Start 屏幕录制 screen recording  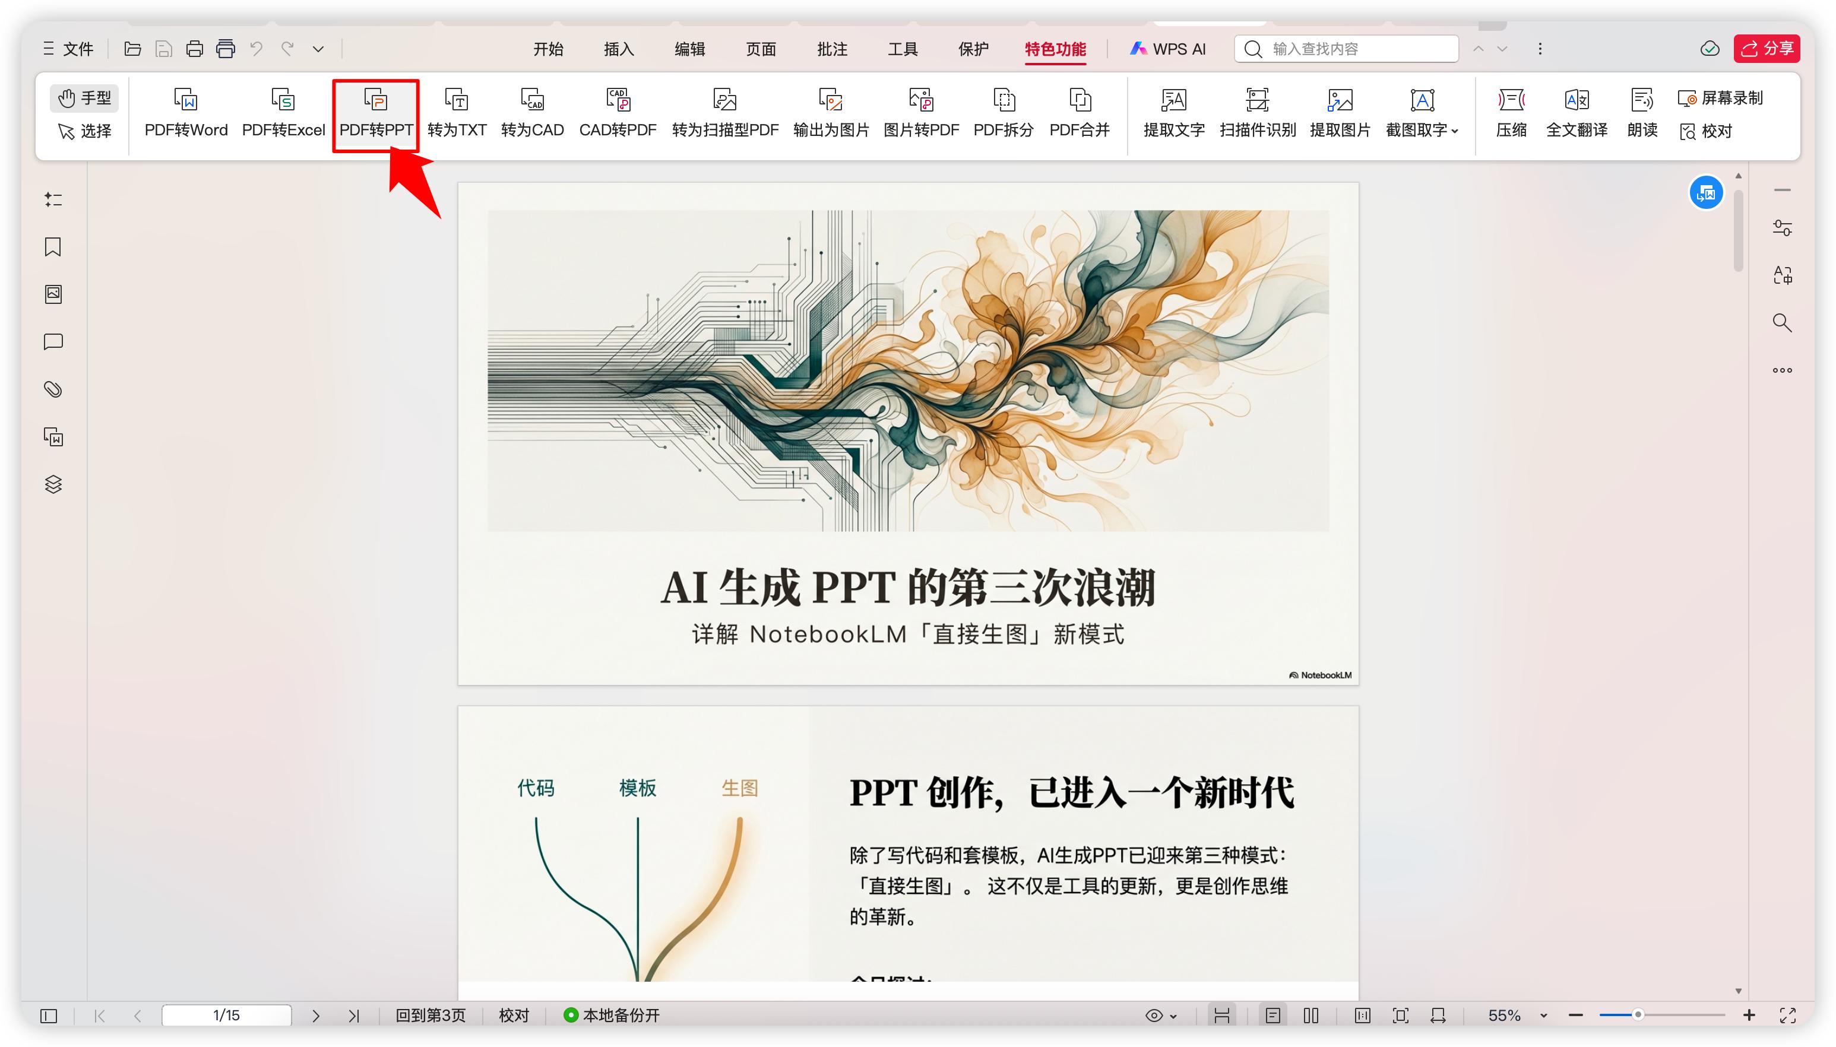point(1721,98)
